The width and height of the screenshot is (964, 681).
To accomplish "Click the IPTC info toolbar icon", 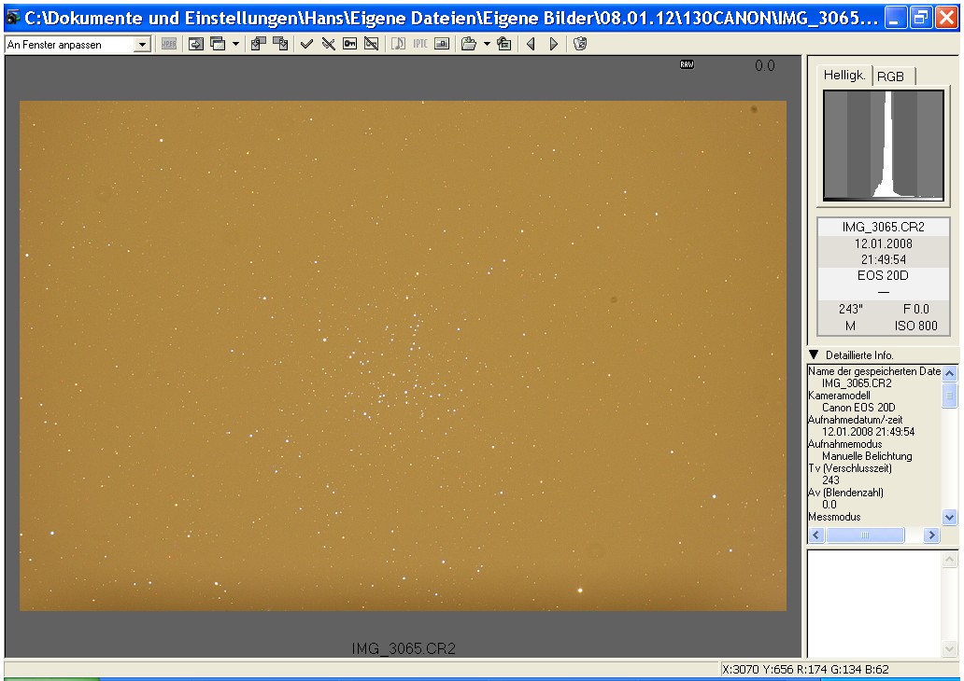I will point(420,44).
